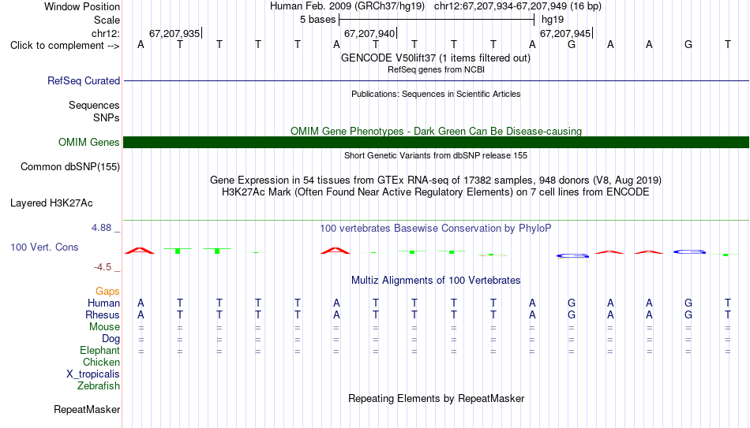This screenshot has height=428, width=750.
Task: Open the RefSeq Curated track label
Action: (x=83, y=80)
